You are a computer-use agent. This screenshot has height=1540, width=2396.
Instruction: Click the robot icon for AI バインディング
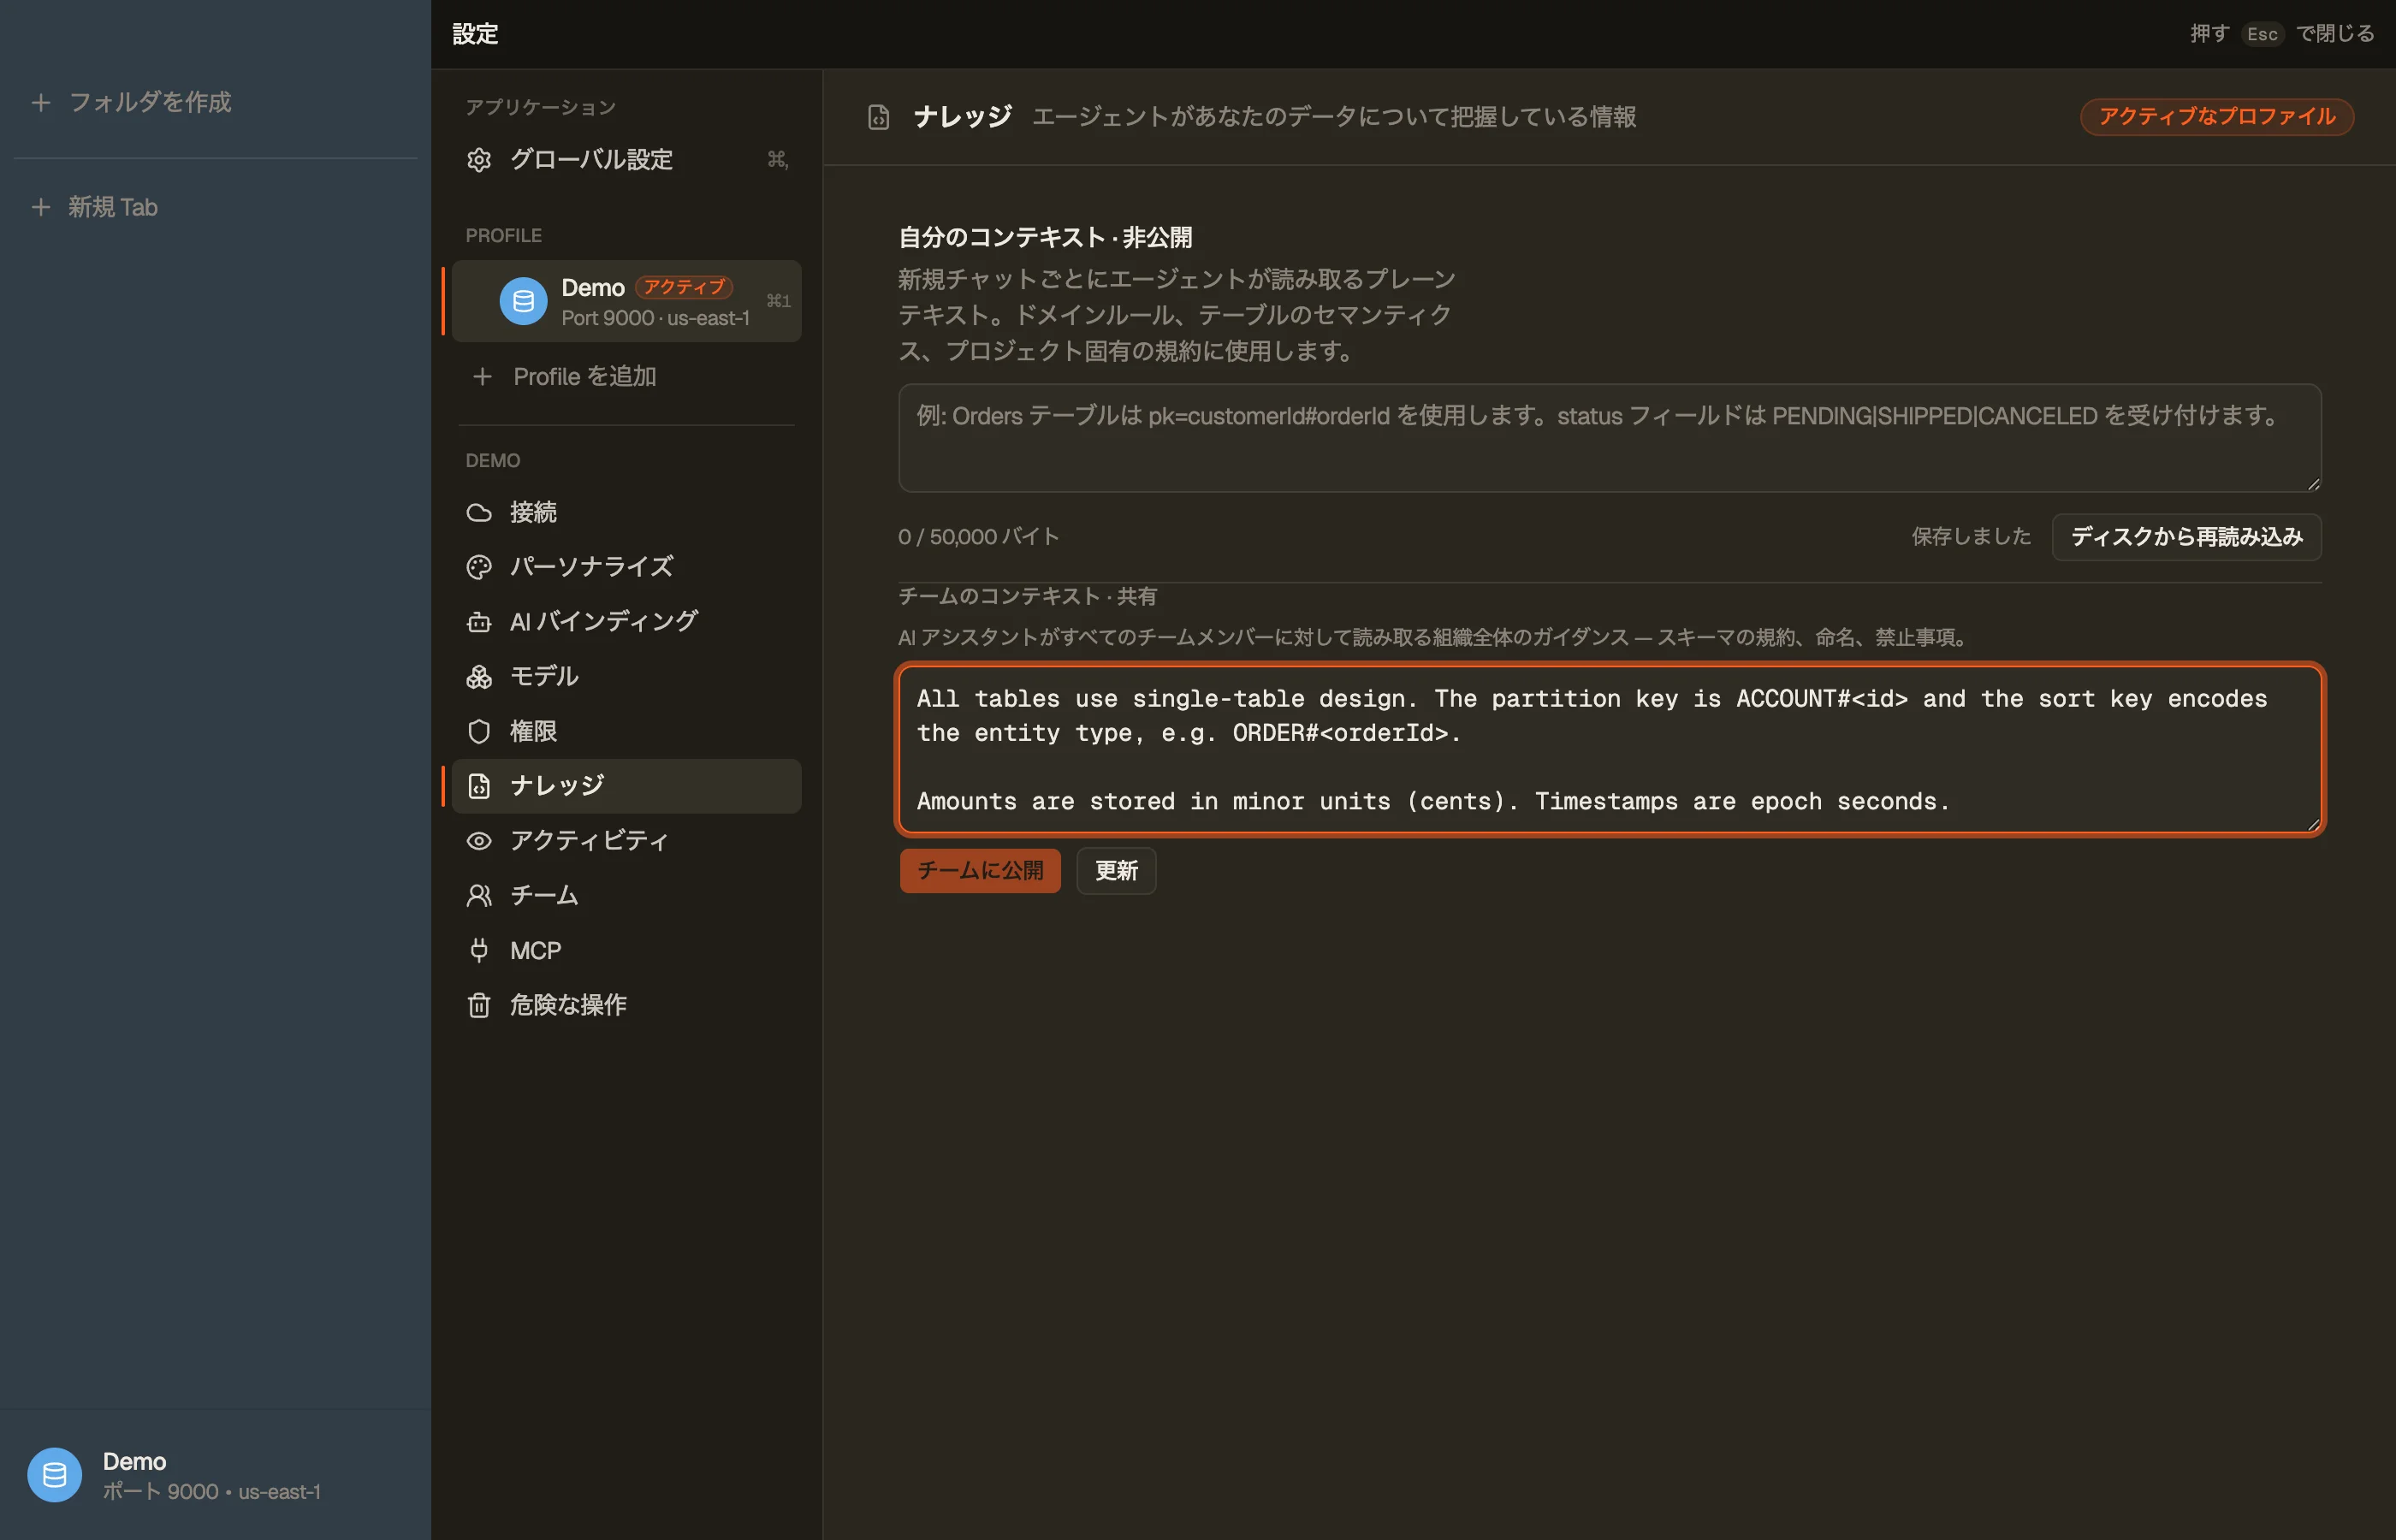(479, 622)
